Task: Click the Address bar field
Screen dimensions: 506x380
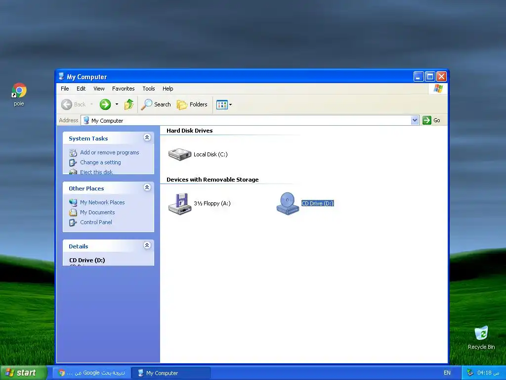Action: 247,121
